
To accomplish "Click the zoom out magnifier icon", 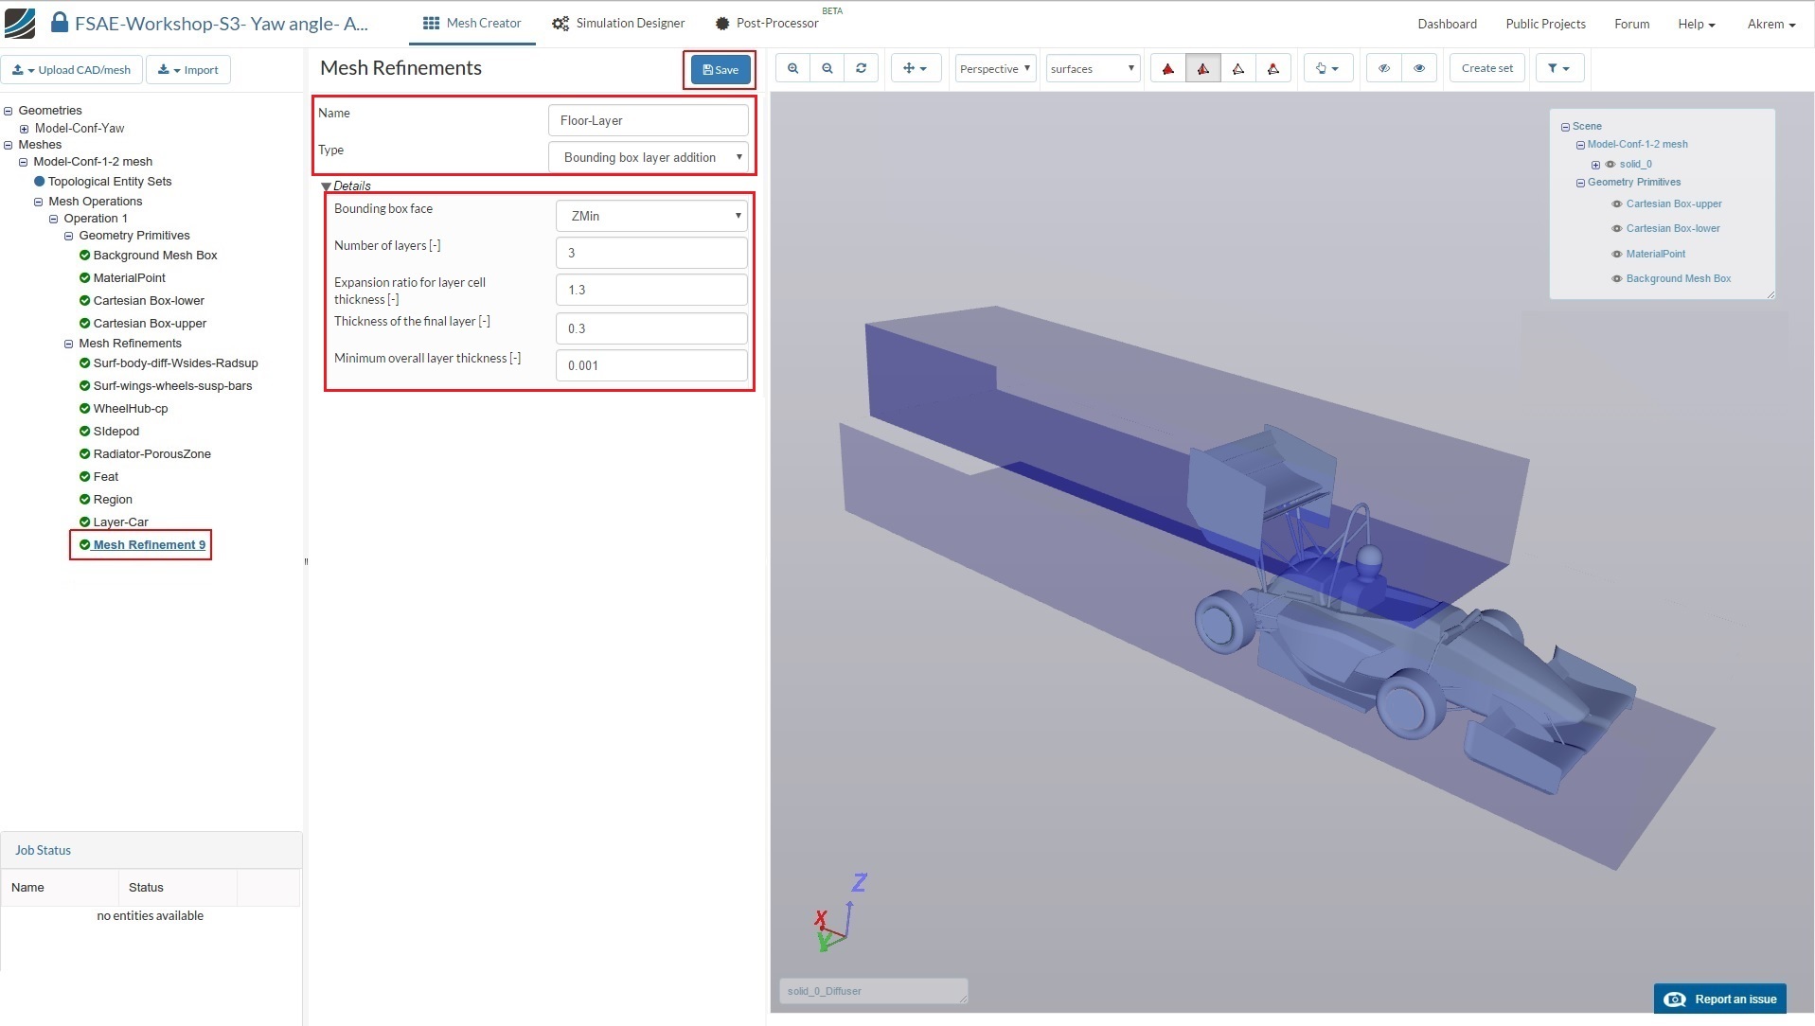I will [x=827, y=68].
